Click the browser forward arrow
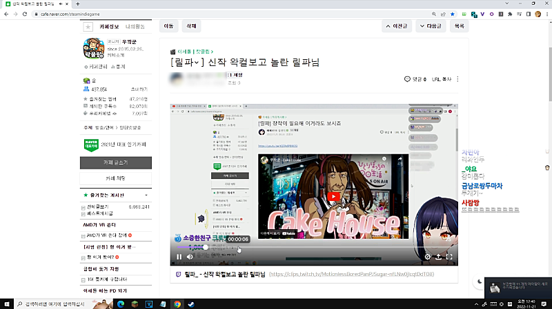552x309 pixels. pos(15,14)
